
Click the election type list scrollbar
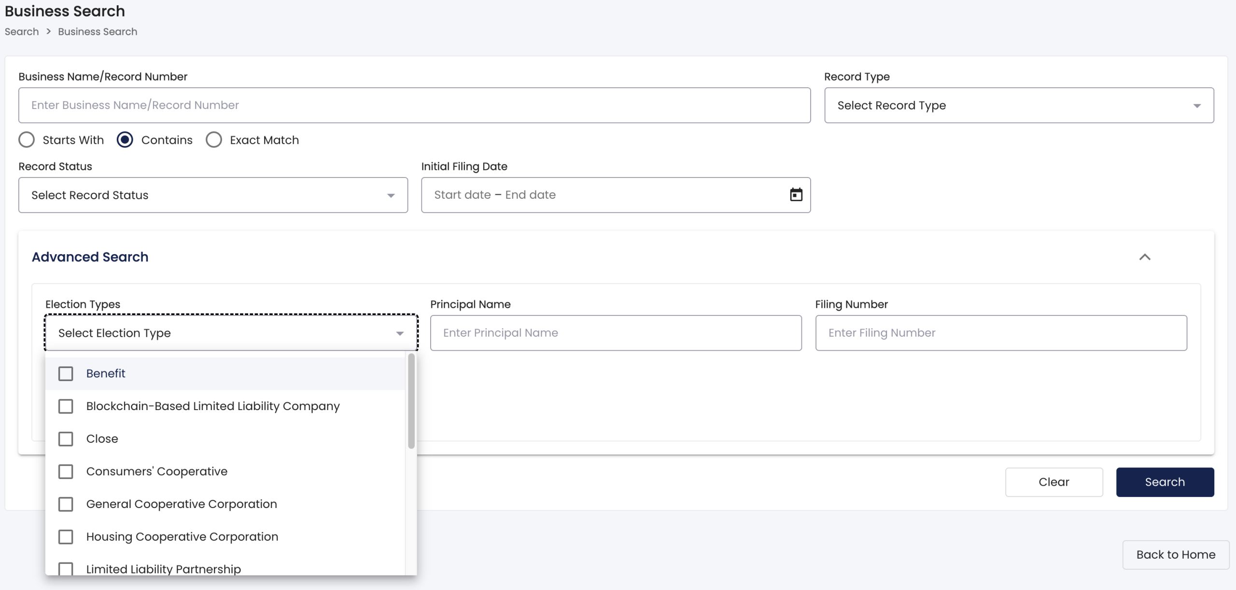tap(411, 401)
